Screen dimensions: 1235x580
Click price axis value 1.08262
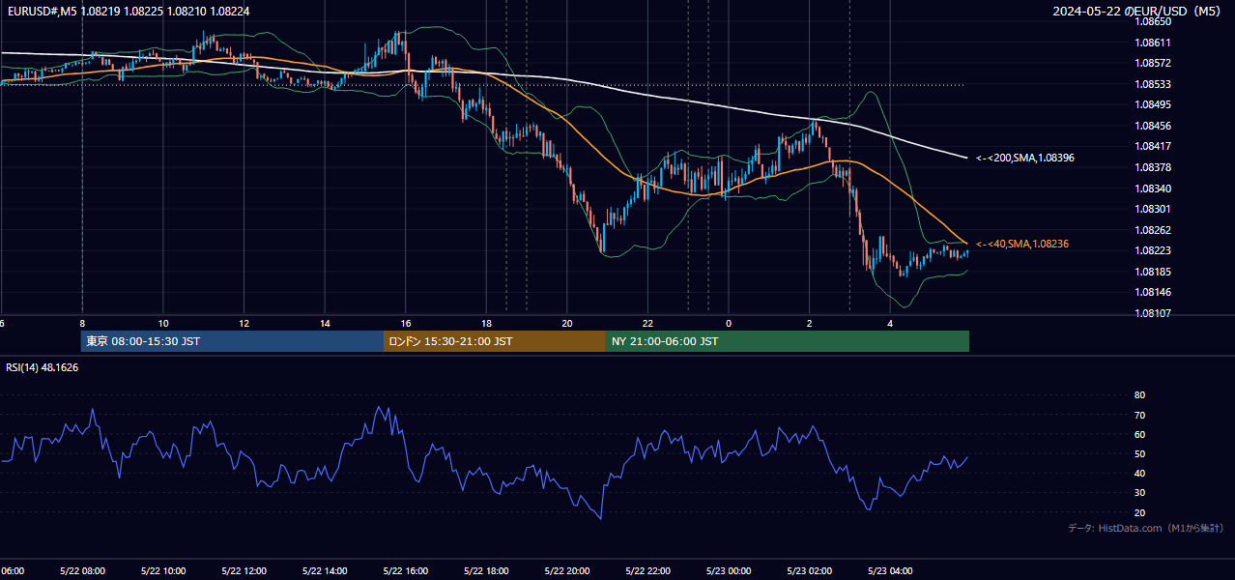tap(1153, 230)
